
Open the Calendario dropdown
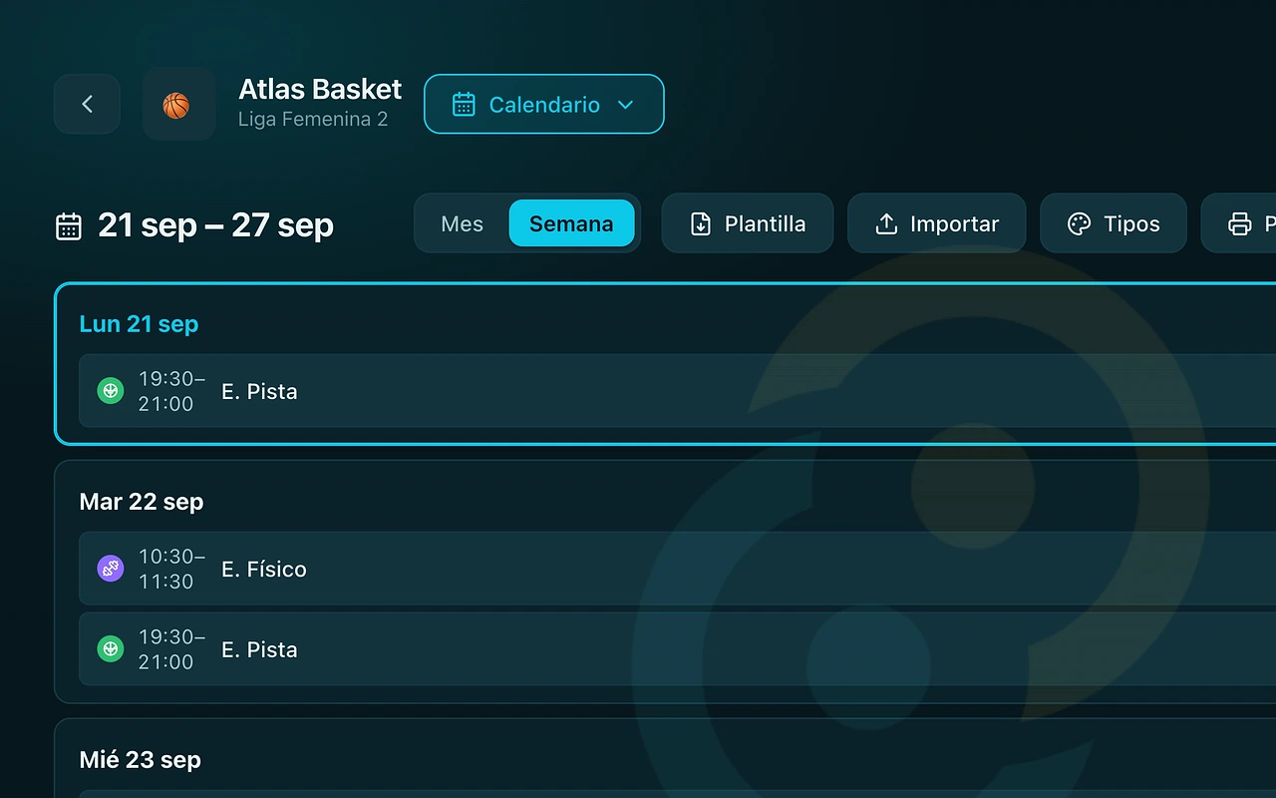544,104
